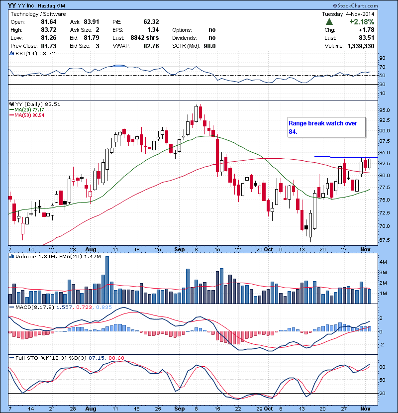Click the Bid Size value 3
The height and width of the screenshot is (413, 398).
coord(98,46)
